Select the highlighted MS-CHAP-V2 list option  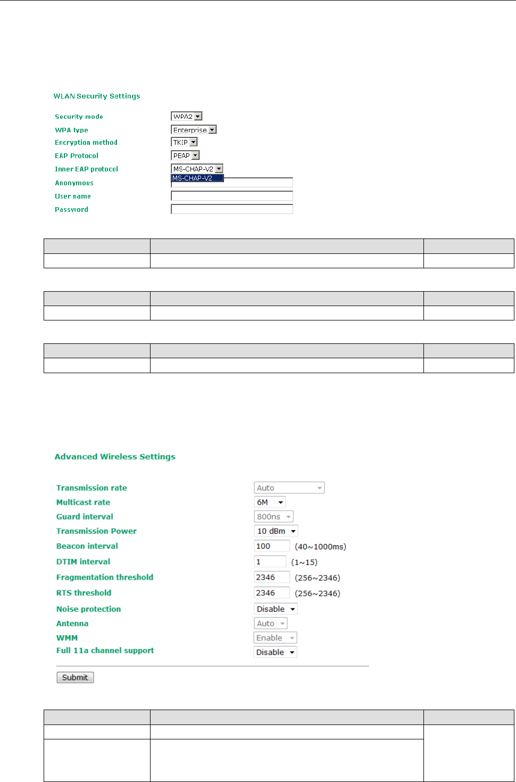coord(197,178)
